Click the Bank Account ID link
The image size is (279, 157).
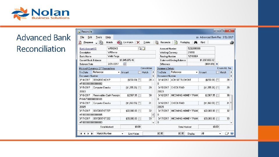tap(88, 49)
